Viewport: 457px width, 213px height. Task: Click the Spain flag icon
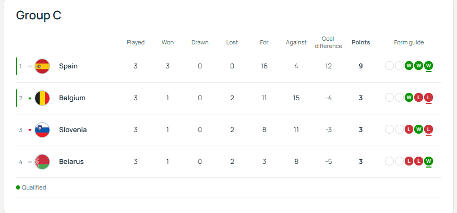[42, 66]
